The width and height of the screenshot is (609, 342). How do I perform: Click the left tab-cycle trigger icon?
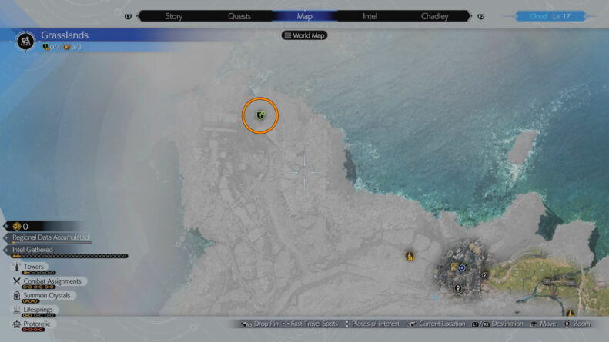coord(128,16)
